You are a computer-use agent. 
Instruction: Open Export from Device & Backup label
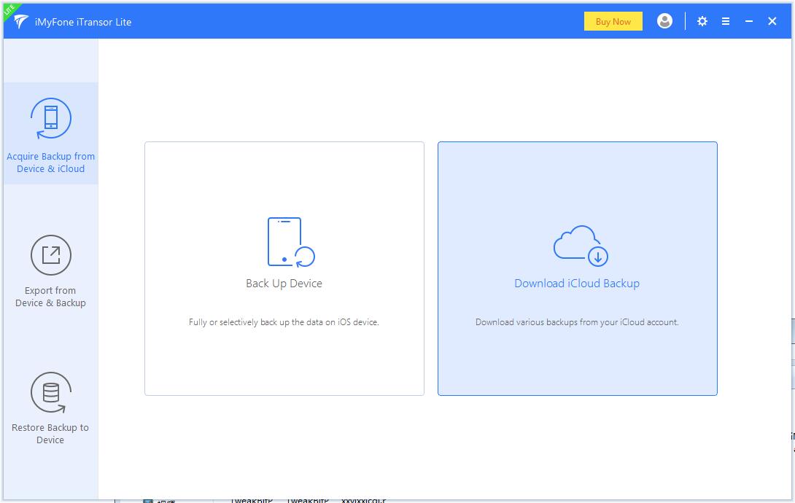point(51,297)
